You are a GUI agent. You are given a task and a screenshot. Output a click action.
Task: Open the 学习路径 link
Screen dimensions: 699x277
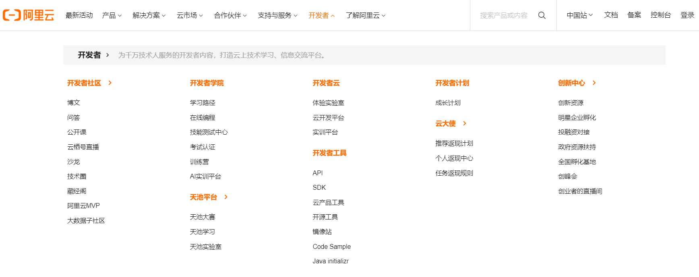[203, 103]
